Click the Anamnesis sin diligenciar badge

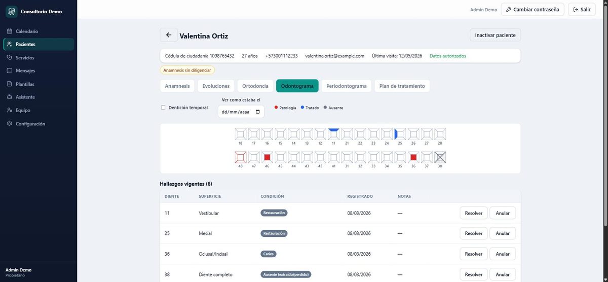click(187, 70)
